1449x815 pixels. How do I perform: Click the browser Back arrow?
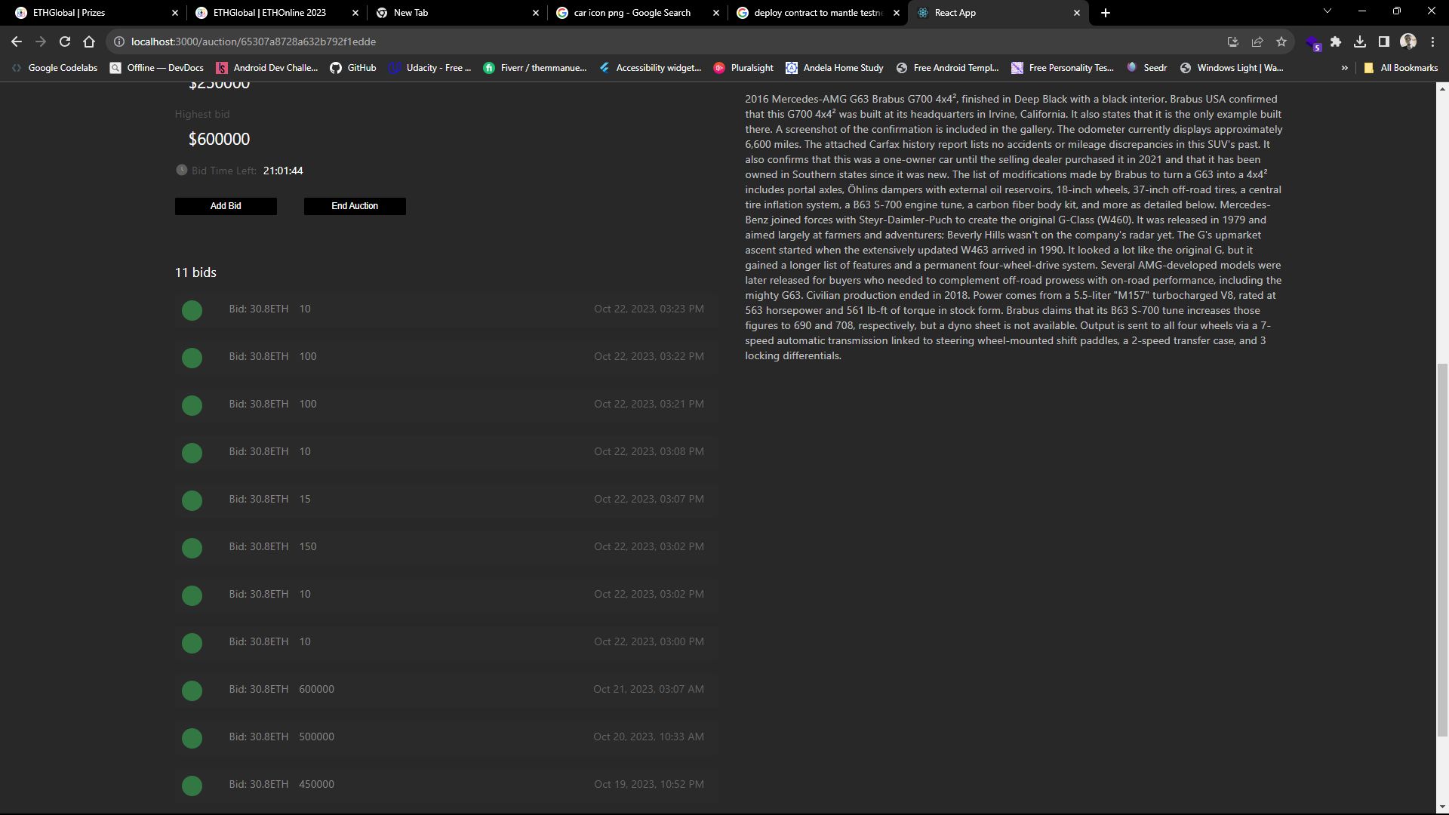tap(17, 42)
